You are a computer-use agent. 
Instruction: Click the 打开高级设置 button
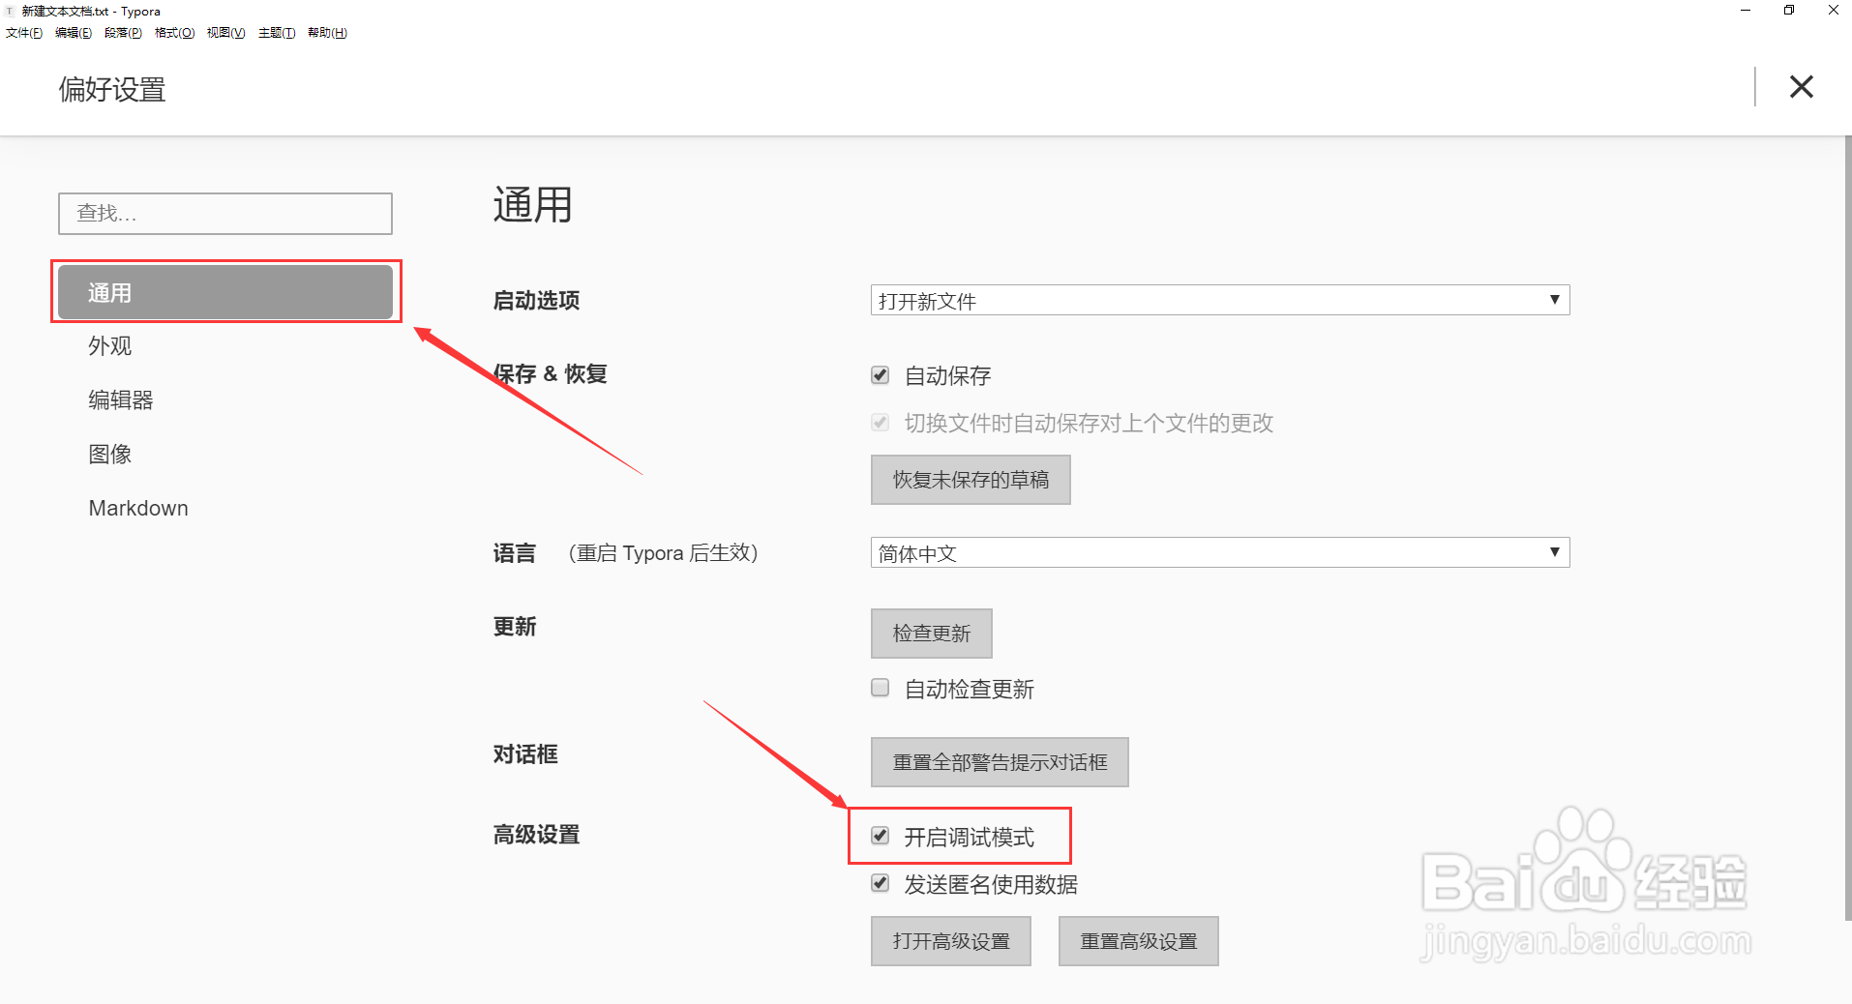[951, 941]
